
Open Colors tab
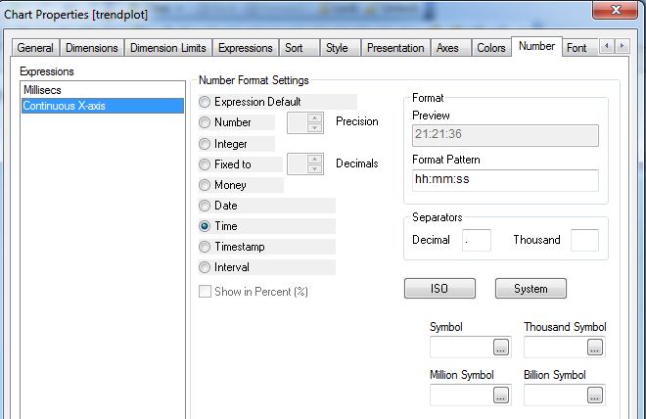(491, 48)
